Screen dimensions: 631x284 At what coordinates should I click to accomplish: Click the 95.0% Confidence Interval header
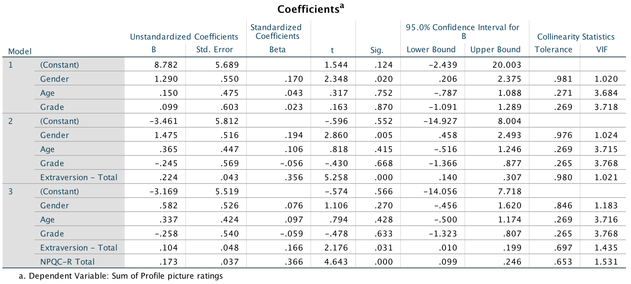click(x=463, y=32)
